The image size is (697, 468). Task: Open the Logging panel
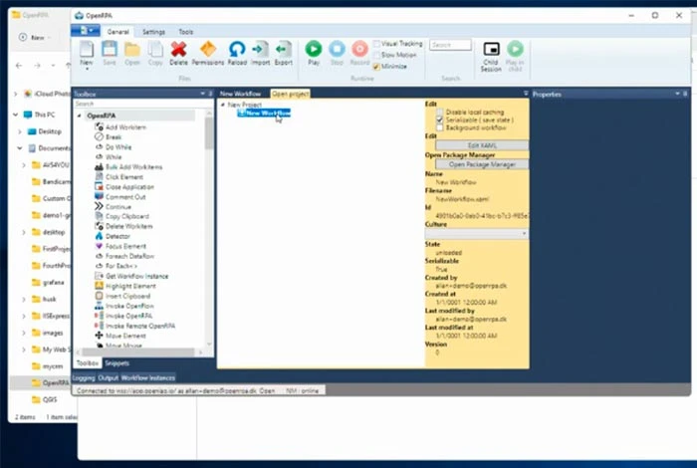click(84, 377)
